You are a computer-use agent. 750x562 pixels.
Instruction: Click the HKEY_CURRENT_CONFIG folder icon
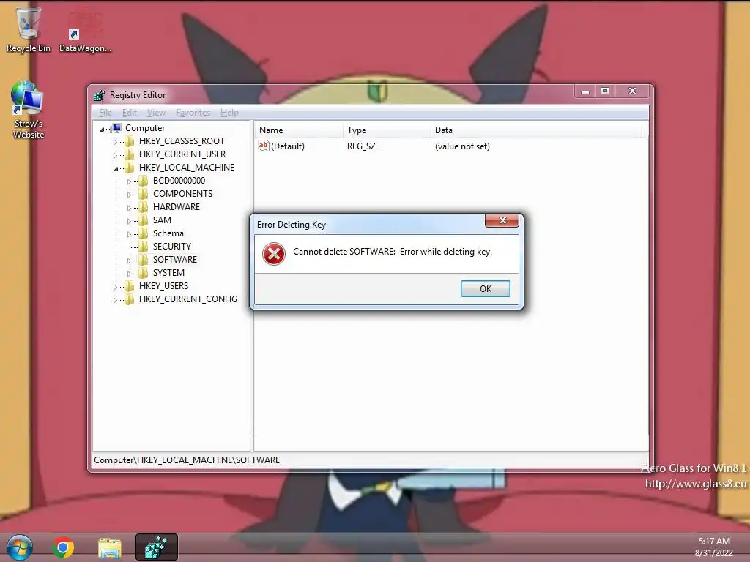pyautogui.click(x=129, y=299)
